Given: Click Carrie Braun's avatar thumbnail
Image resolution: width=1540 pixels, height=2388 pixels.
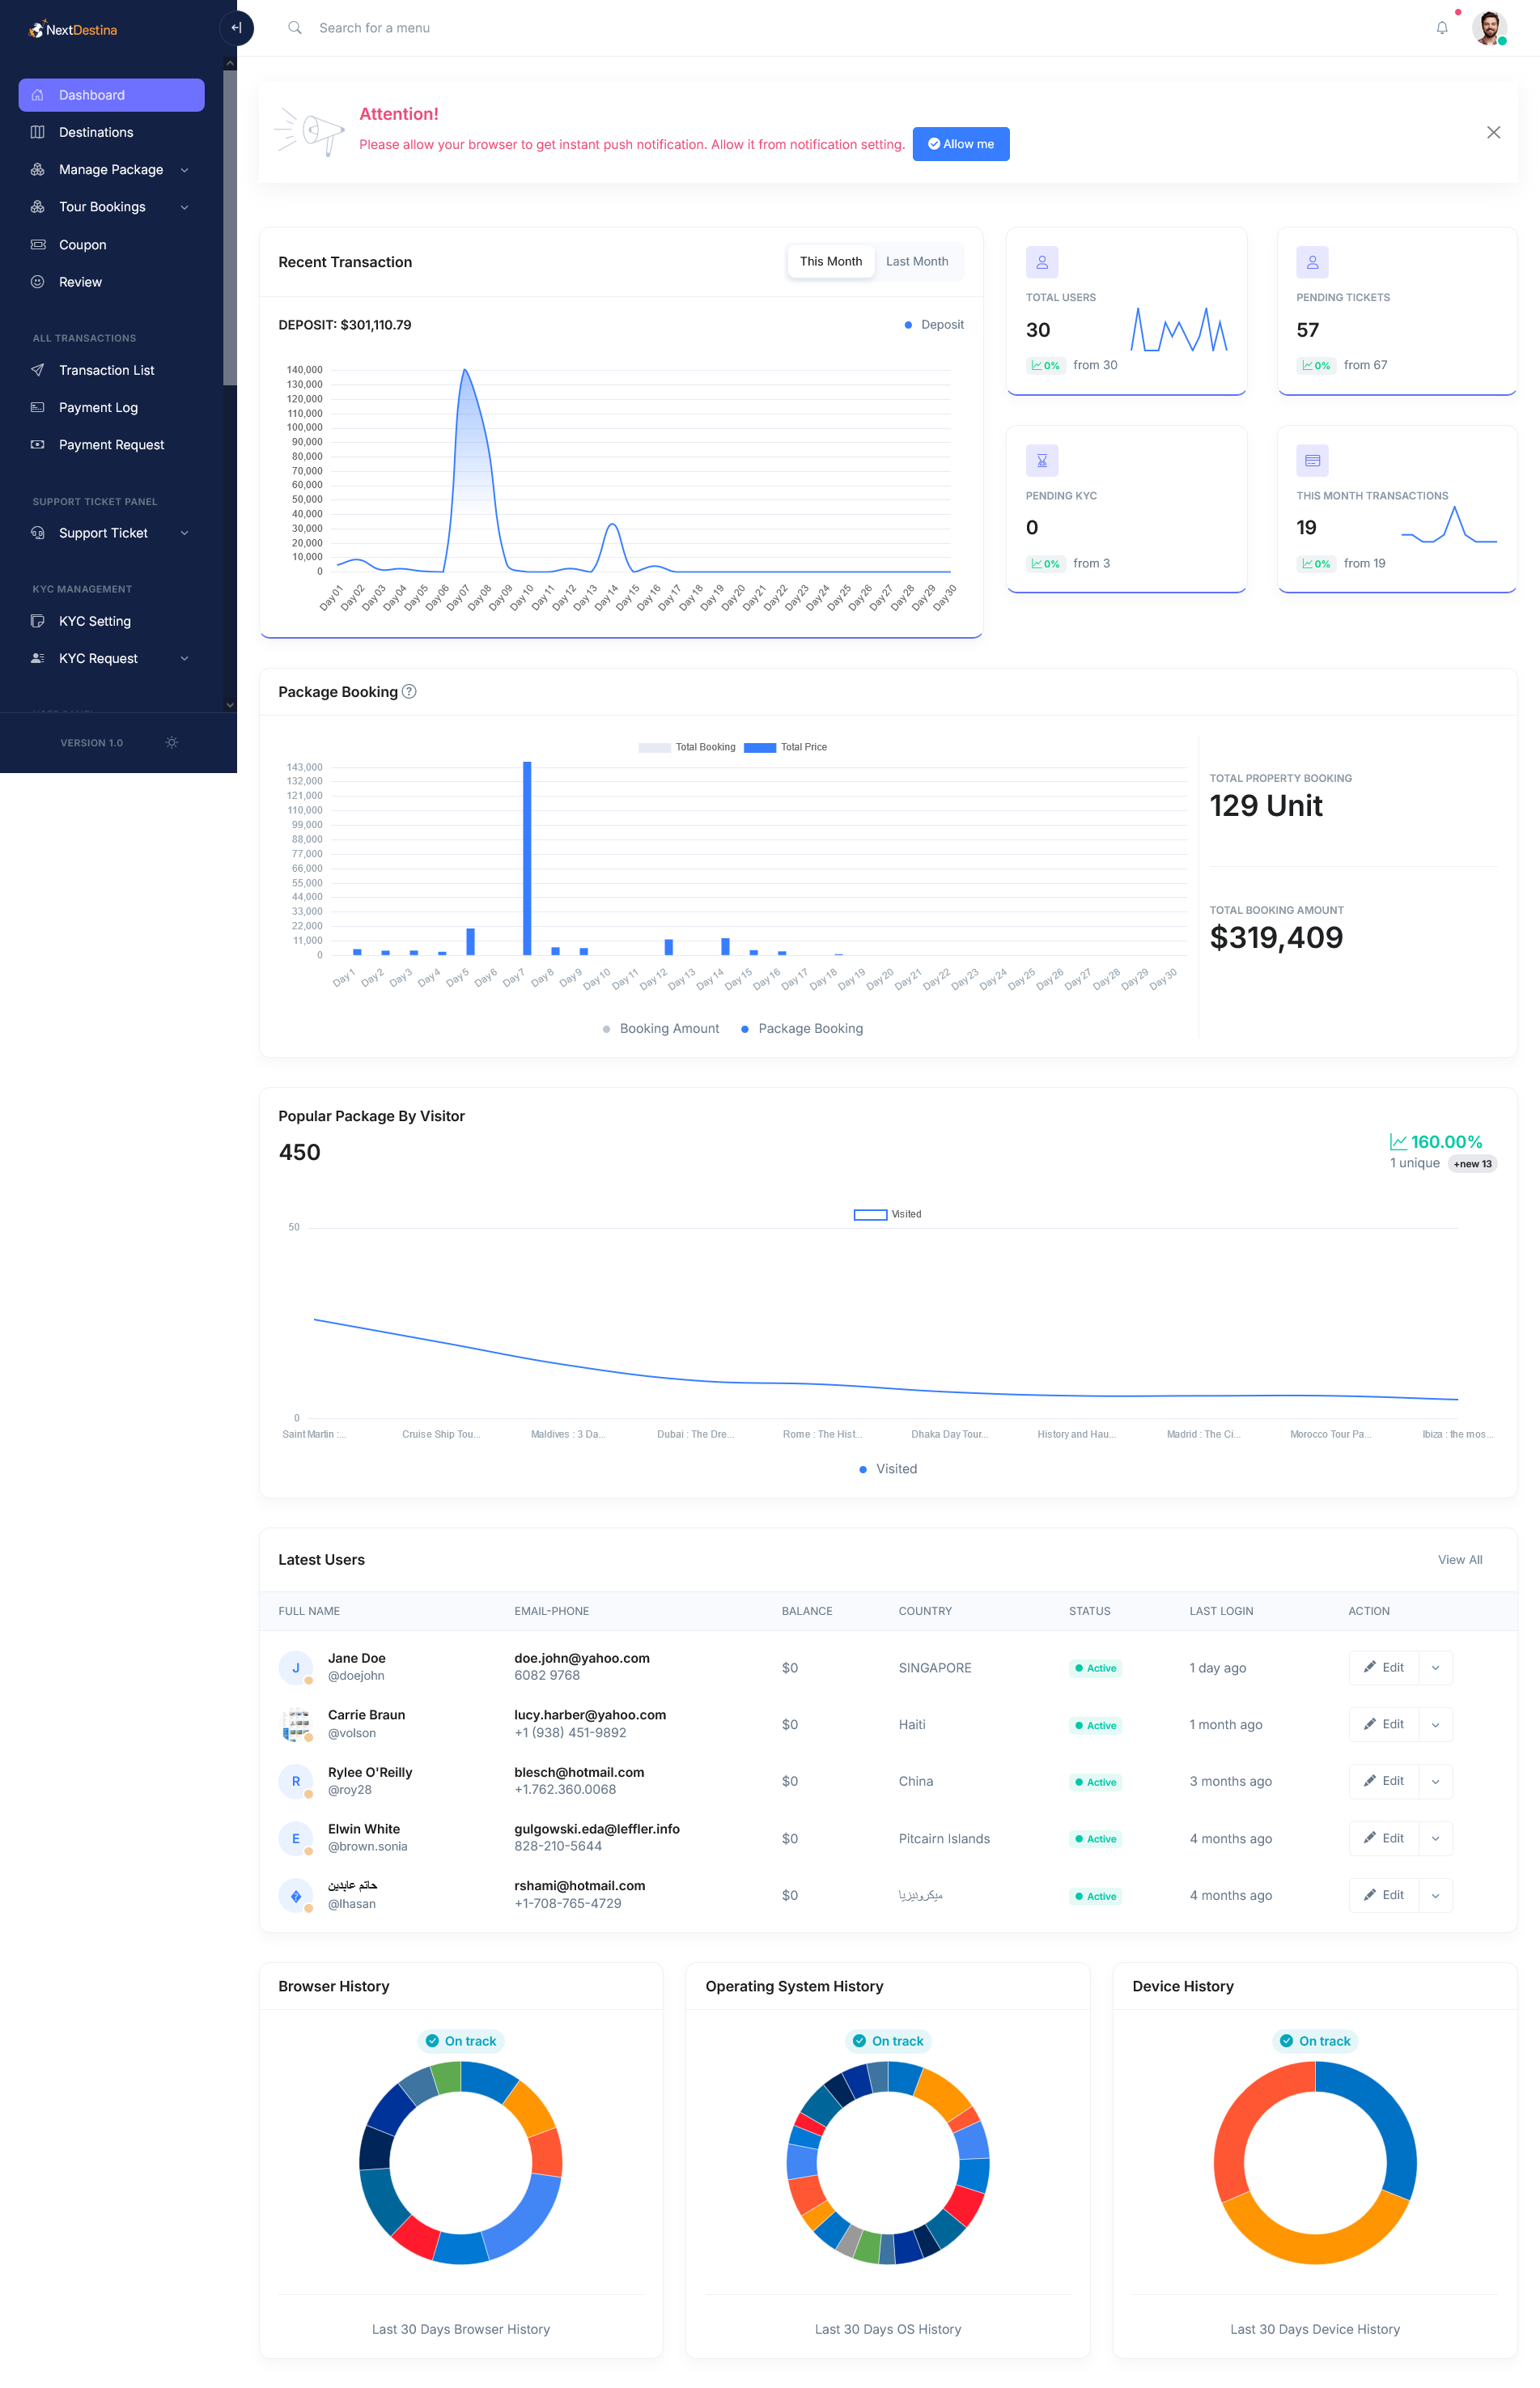Looking at the screenshot, I should 296,1725.
